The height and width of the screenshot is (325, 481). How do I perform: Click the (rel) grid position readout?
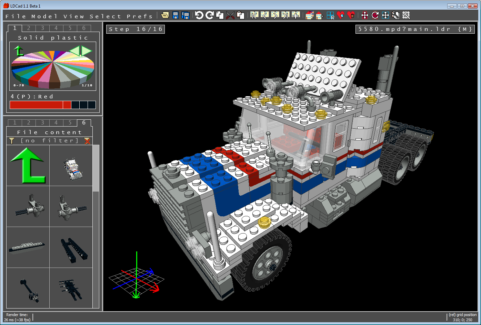(462, 317)
